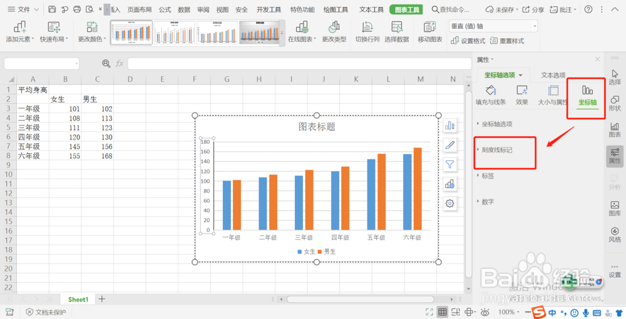Select the fourth gray chart style thumbnail
The width and height of the screenshot is (626, 319).
pyautogui.click(x=259, y=33)
